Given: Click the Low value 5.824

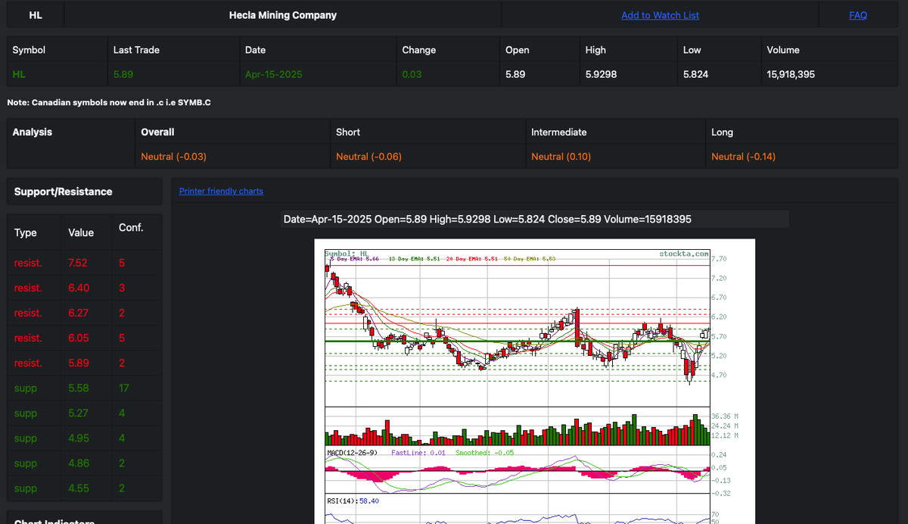Looking at the screenshot, I should point(695,74).
